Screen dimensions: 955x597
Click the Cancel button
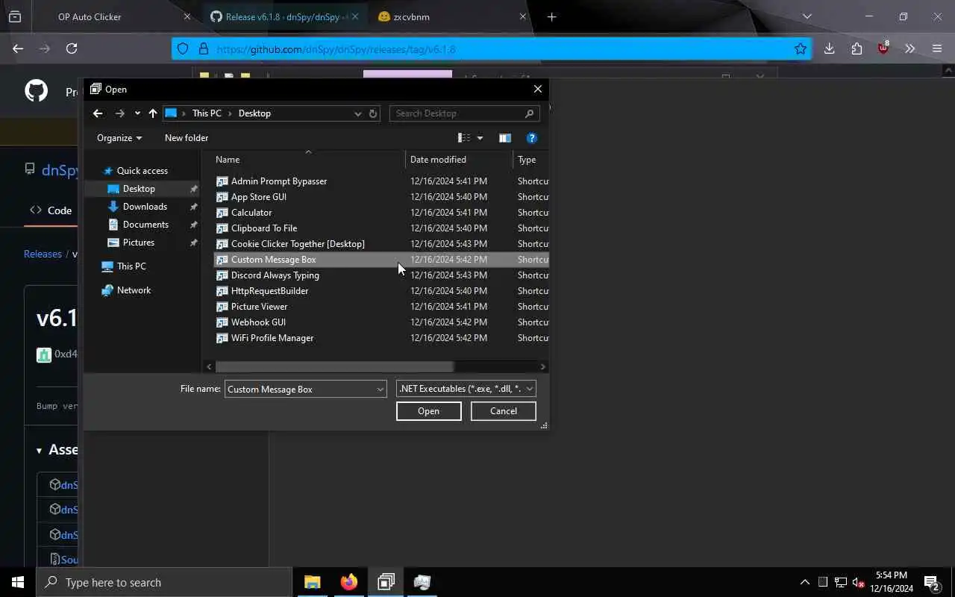[504, 411]
